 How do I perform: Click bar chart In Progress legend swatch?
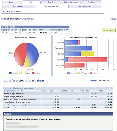tap(79, 73)
